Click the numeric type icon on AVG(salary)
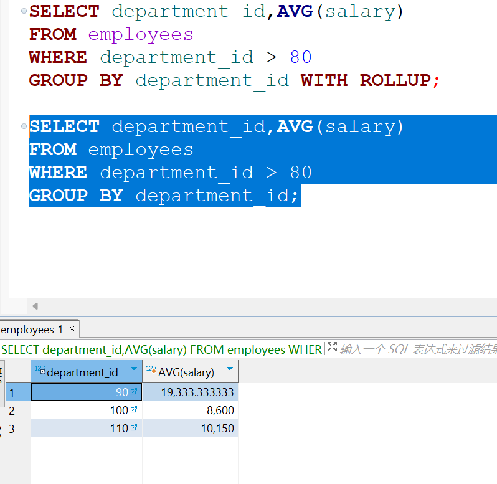 [151, 370]
